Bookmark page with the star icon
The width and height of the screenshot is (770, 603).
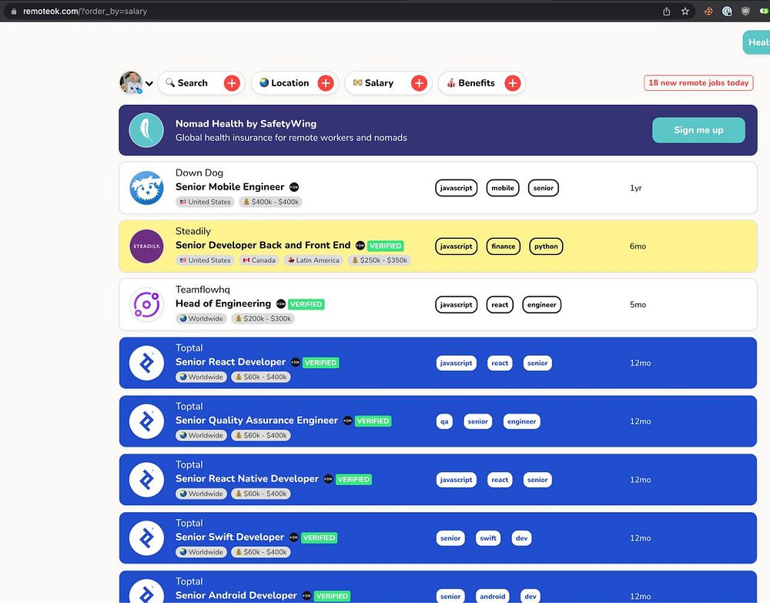click(685, 12)
